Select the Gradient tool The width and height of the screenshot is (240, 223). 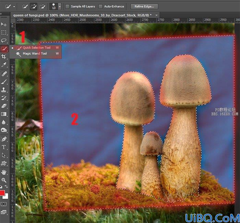(x=4, y=114)
